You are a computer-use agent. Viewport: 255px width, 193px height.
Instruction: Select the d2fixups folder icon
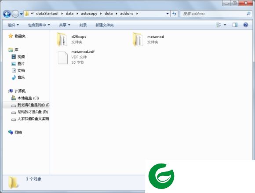[62, 40]
